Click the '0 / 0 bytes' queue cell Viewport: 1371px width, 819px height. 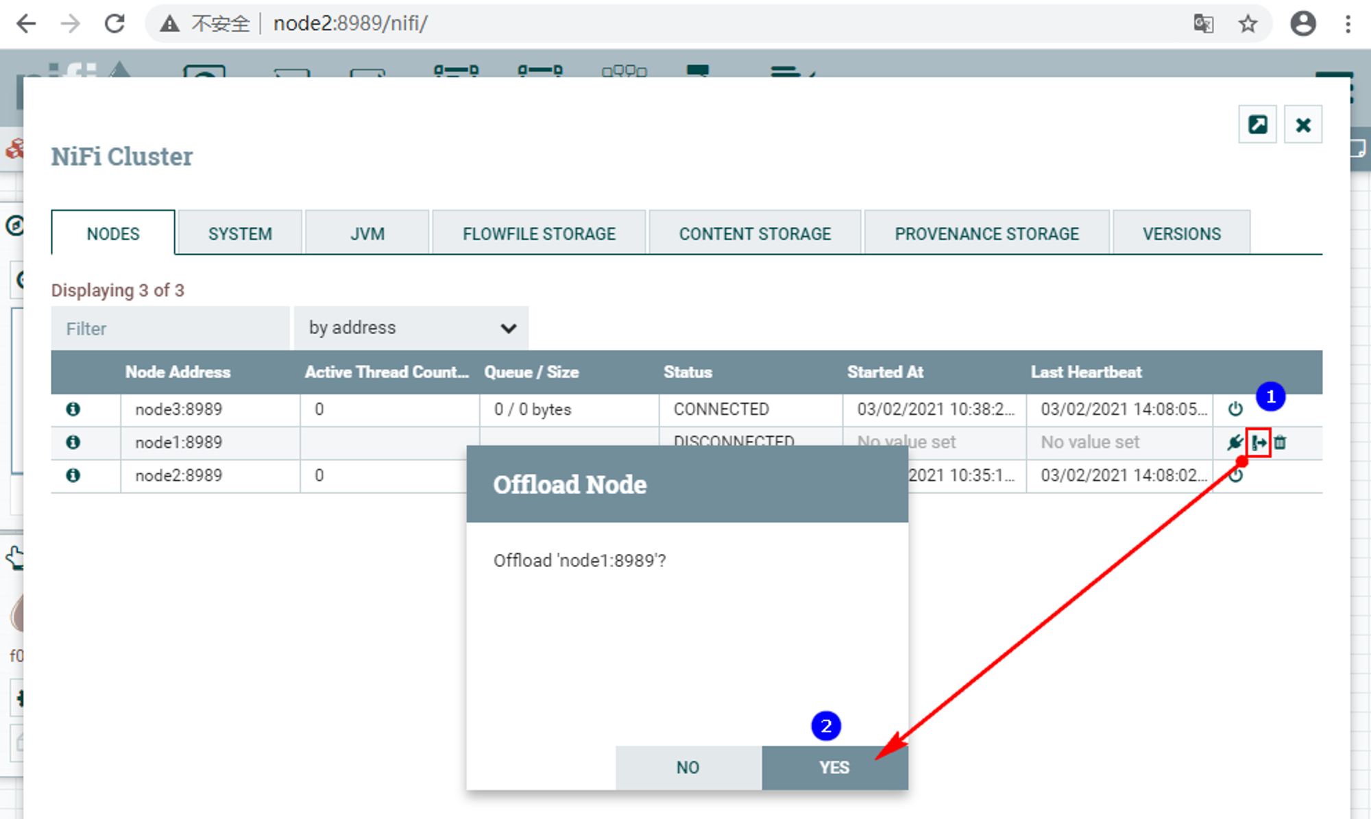point(533,409)
